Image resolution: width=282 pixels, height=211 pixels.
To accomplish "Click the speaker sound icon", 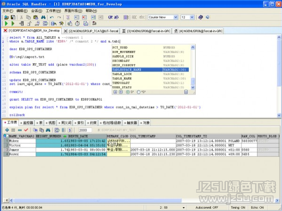I will (x=207, y=17).
